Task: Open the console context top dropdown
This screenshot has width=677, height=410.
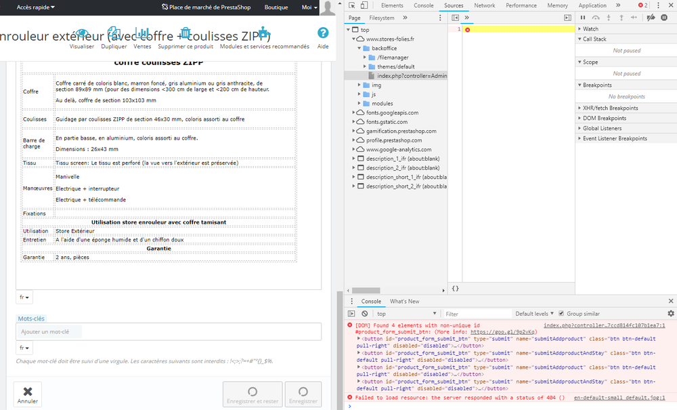Action: point(407,314)
